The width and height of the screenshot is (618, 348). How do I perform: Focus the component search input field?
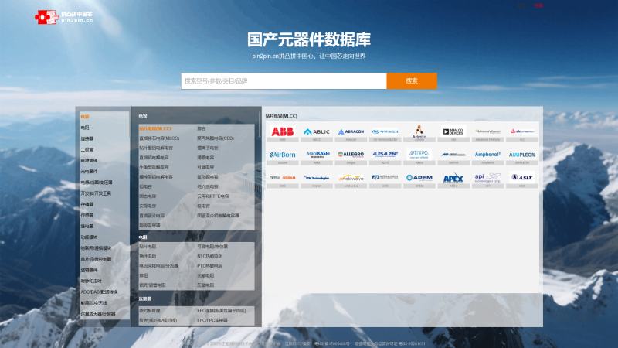point(284,81)
